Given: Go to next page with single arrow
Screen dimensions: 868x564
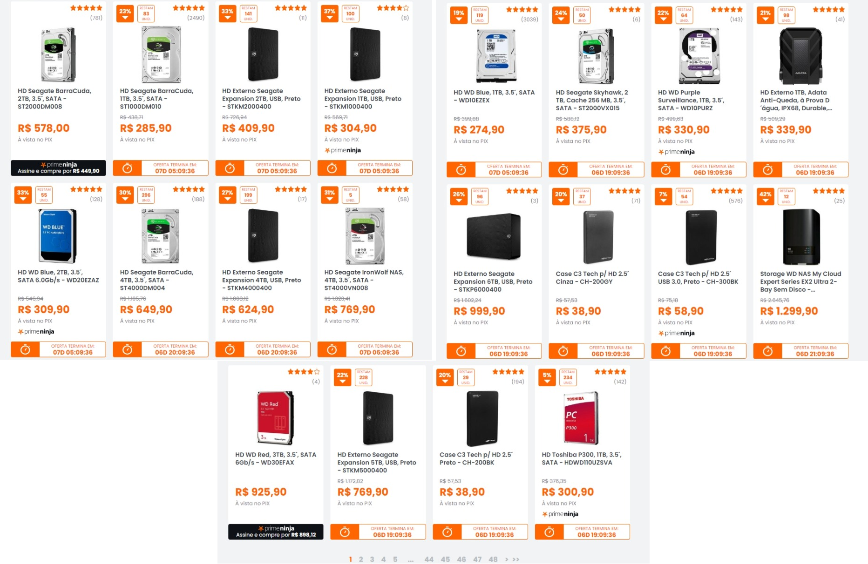Looking at the screenshot, I should pyautogui.click(x=507, y=559).
